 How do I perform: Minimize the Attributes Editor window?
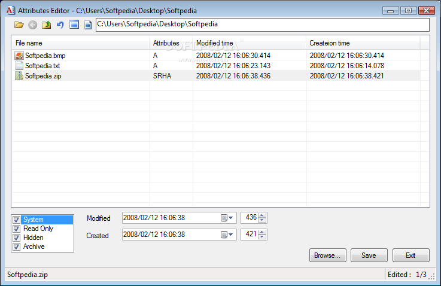pos(390,11)
